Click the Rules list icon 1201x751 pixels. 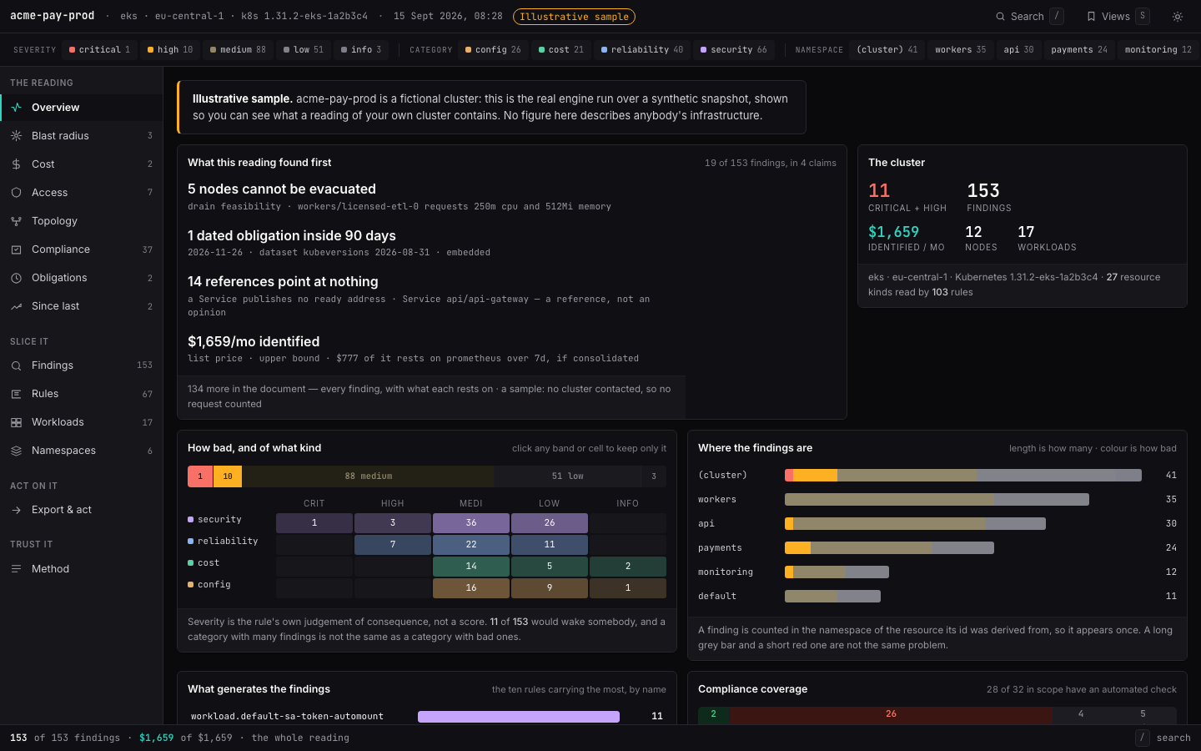pyautogui.click(x=16, y=394)
